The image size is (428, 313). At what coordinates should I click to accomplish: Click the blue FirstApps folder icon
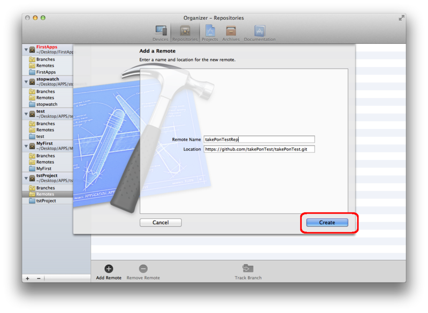coord(32,72)
